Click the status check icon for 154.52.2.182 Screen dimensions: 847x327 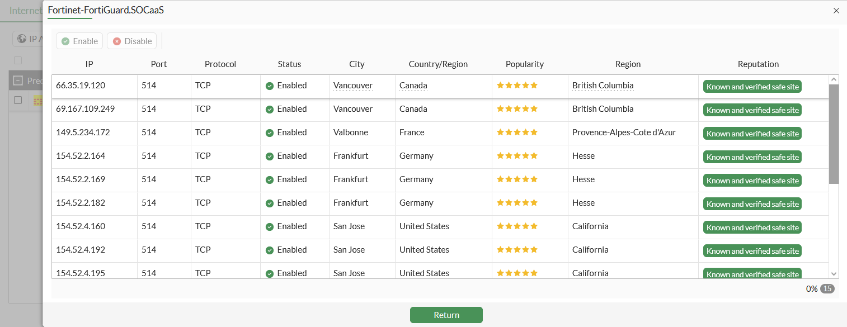tap(270, 203)
